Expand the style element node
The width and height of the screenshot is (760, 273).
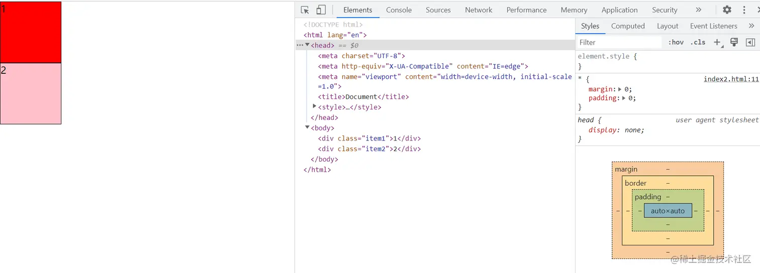click(x=315, y=106)
